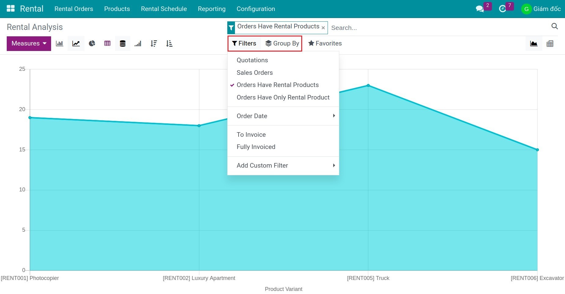Enable Orders Have Only Rental Product filter

283,97
